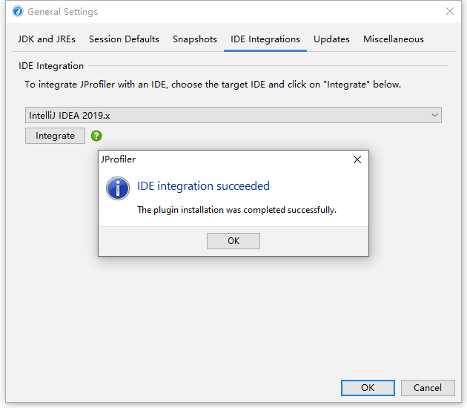467x408 pixels.
Task: Select the Snapshots tab
Action: point(195,39)
